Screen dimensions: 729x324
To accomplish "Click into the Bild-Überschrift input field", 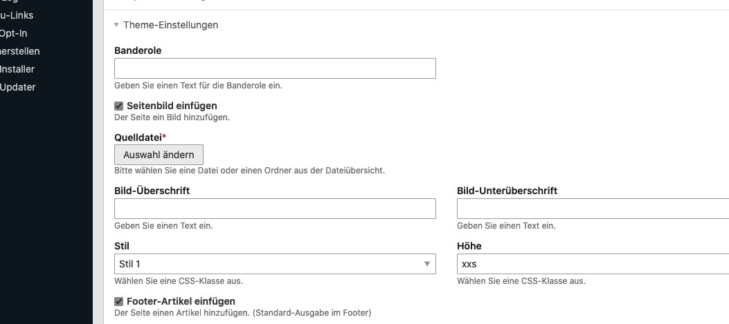I will 274,209.
